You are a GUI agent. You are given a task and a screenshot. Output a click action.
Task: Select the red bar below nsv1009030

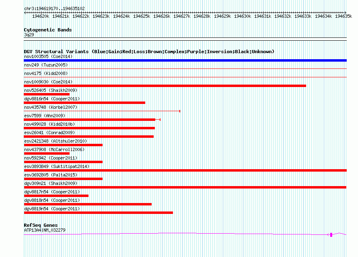click(165, 86)
